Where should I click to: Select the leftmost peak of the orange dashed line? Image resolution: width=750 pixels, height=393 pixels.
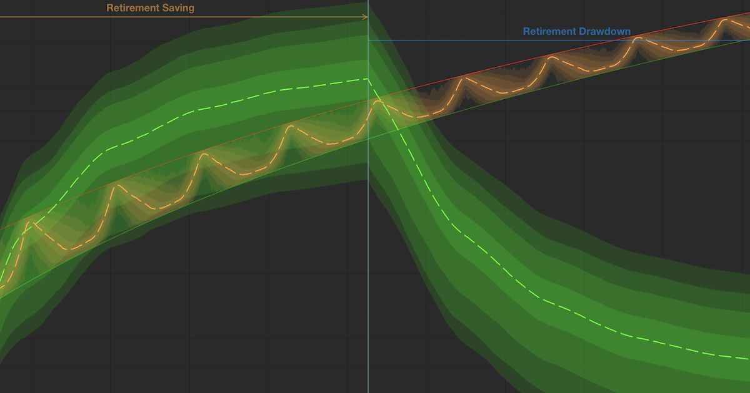tap(27, 222)
